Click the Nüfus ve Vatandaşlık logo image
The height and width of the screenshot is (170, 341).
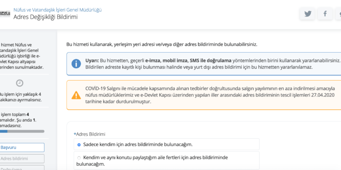[5, 14]
